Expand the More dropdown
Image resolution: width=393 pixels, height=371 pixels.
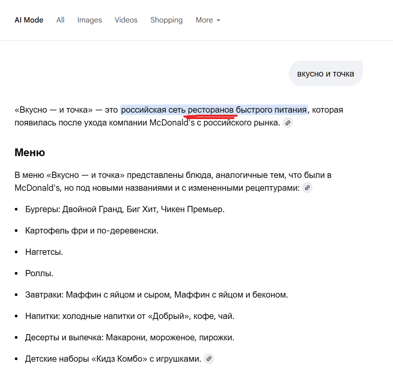coord(208,20)
